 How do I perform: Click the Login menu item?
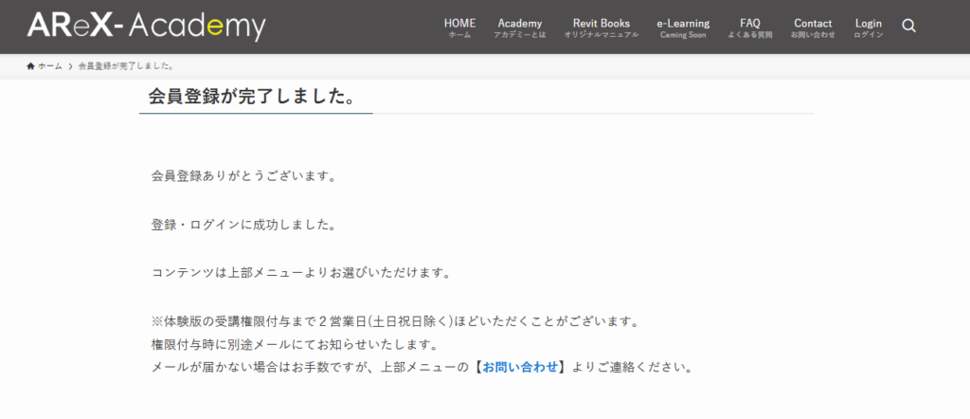pyautogui.click(x=868, y=27)
